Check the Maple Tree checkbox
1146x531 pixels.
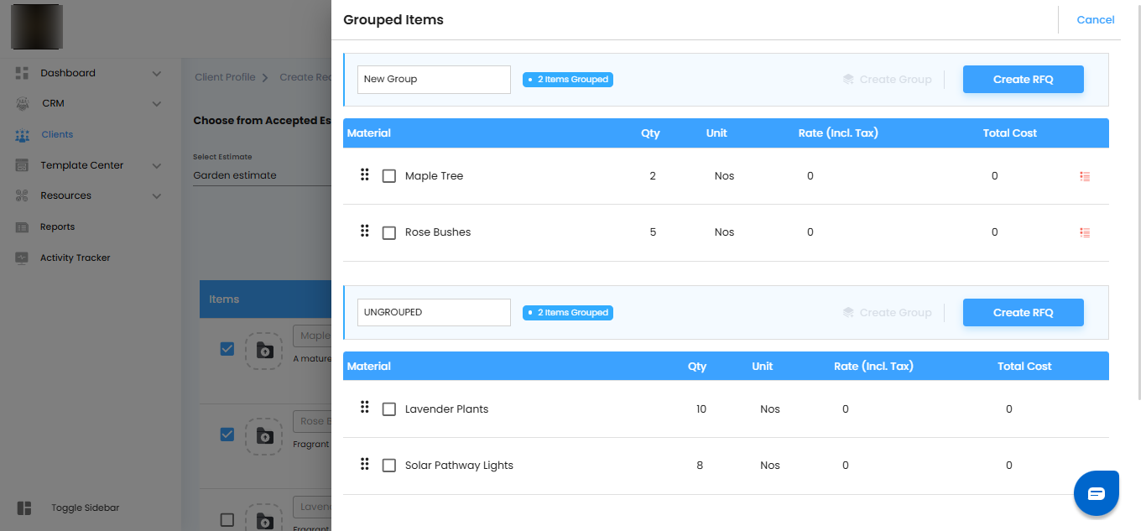(389, 176)
